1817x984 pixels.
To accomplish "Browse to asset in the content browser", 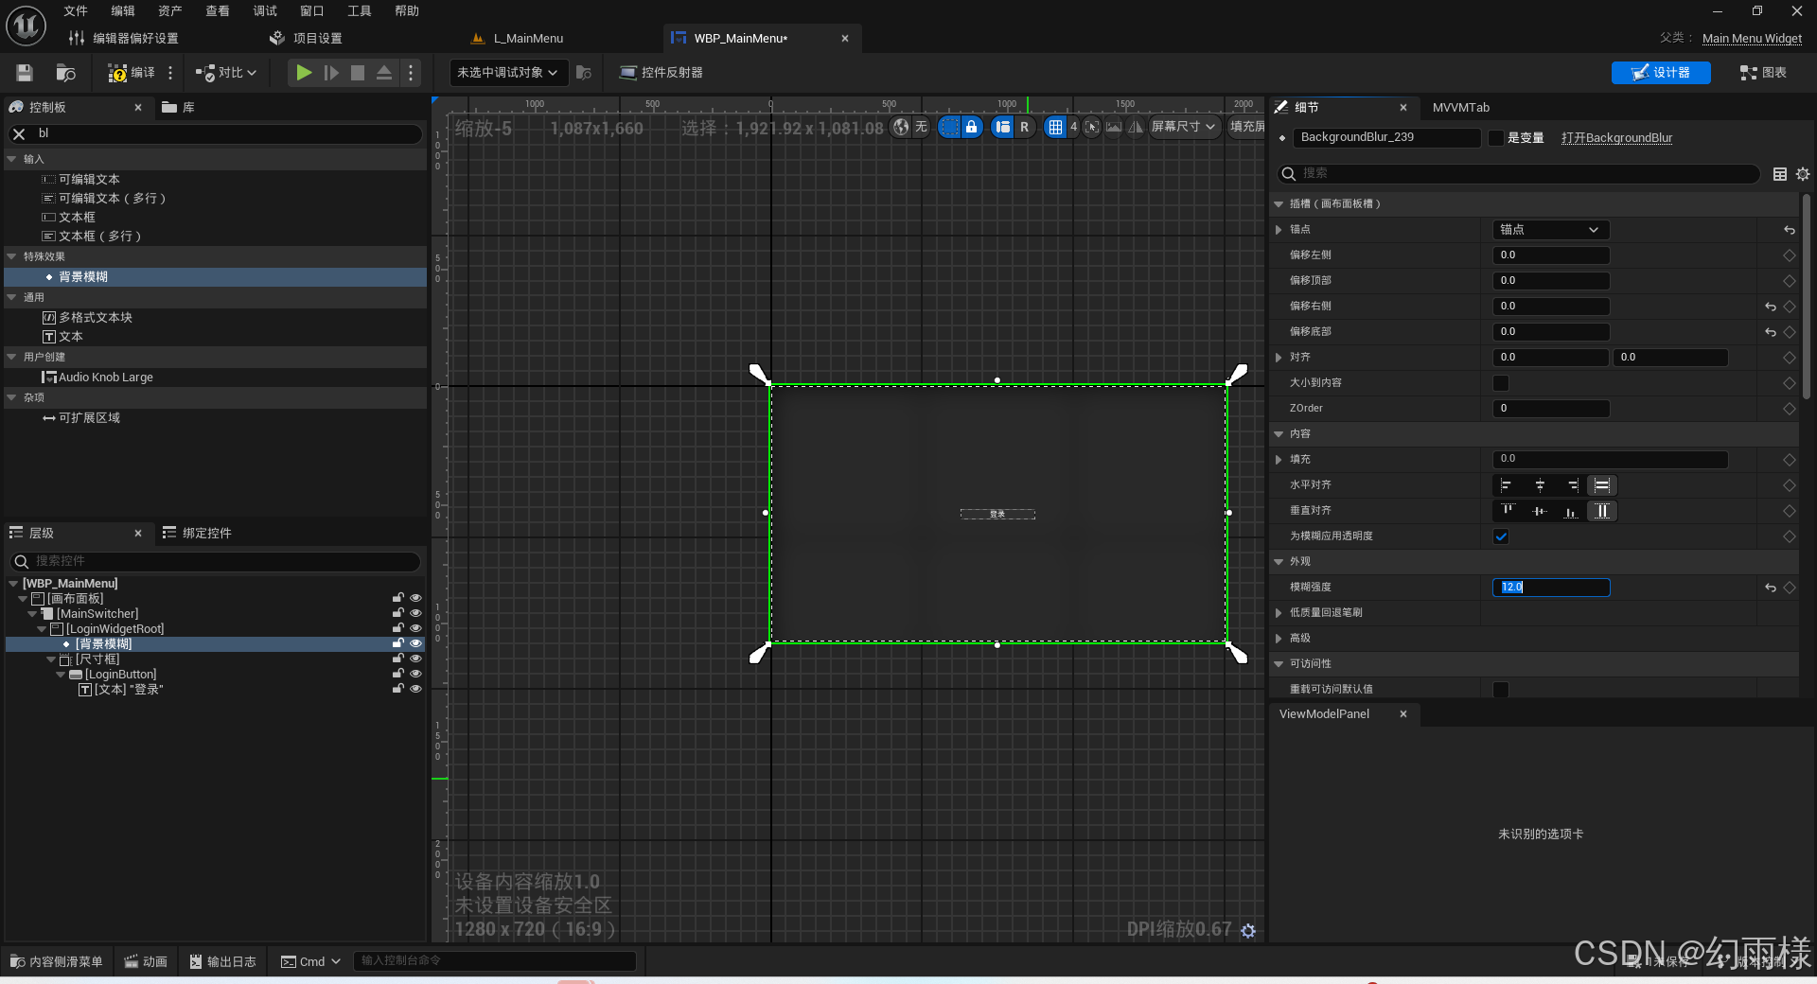I will tap(65, 73).
